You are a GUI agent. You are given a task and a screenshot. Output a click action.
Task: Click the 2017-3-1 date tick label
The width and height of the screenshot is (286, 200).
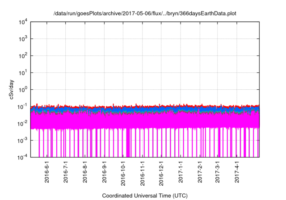[x=218, y=172]
